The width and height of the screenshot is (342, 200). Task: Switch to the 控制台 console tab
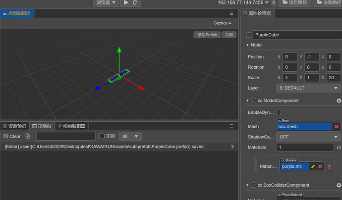click(x=42, y=126)
